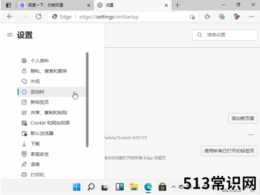
Task: Open more options for the LinkId=625115 page entry
Action: coord(251,135)
